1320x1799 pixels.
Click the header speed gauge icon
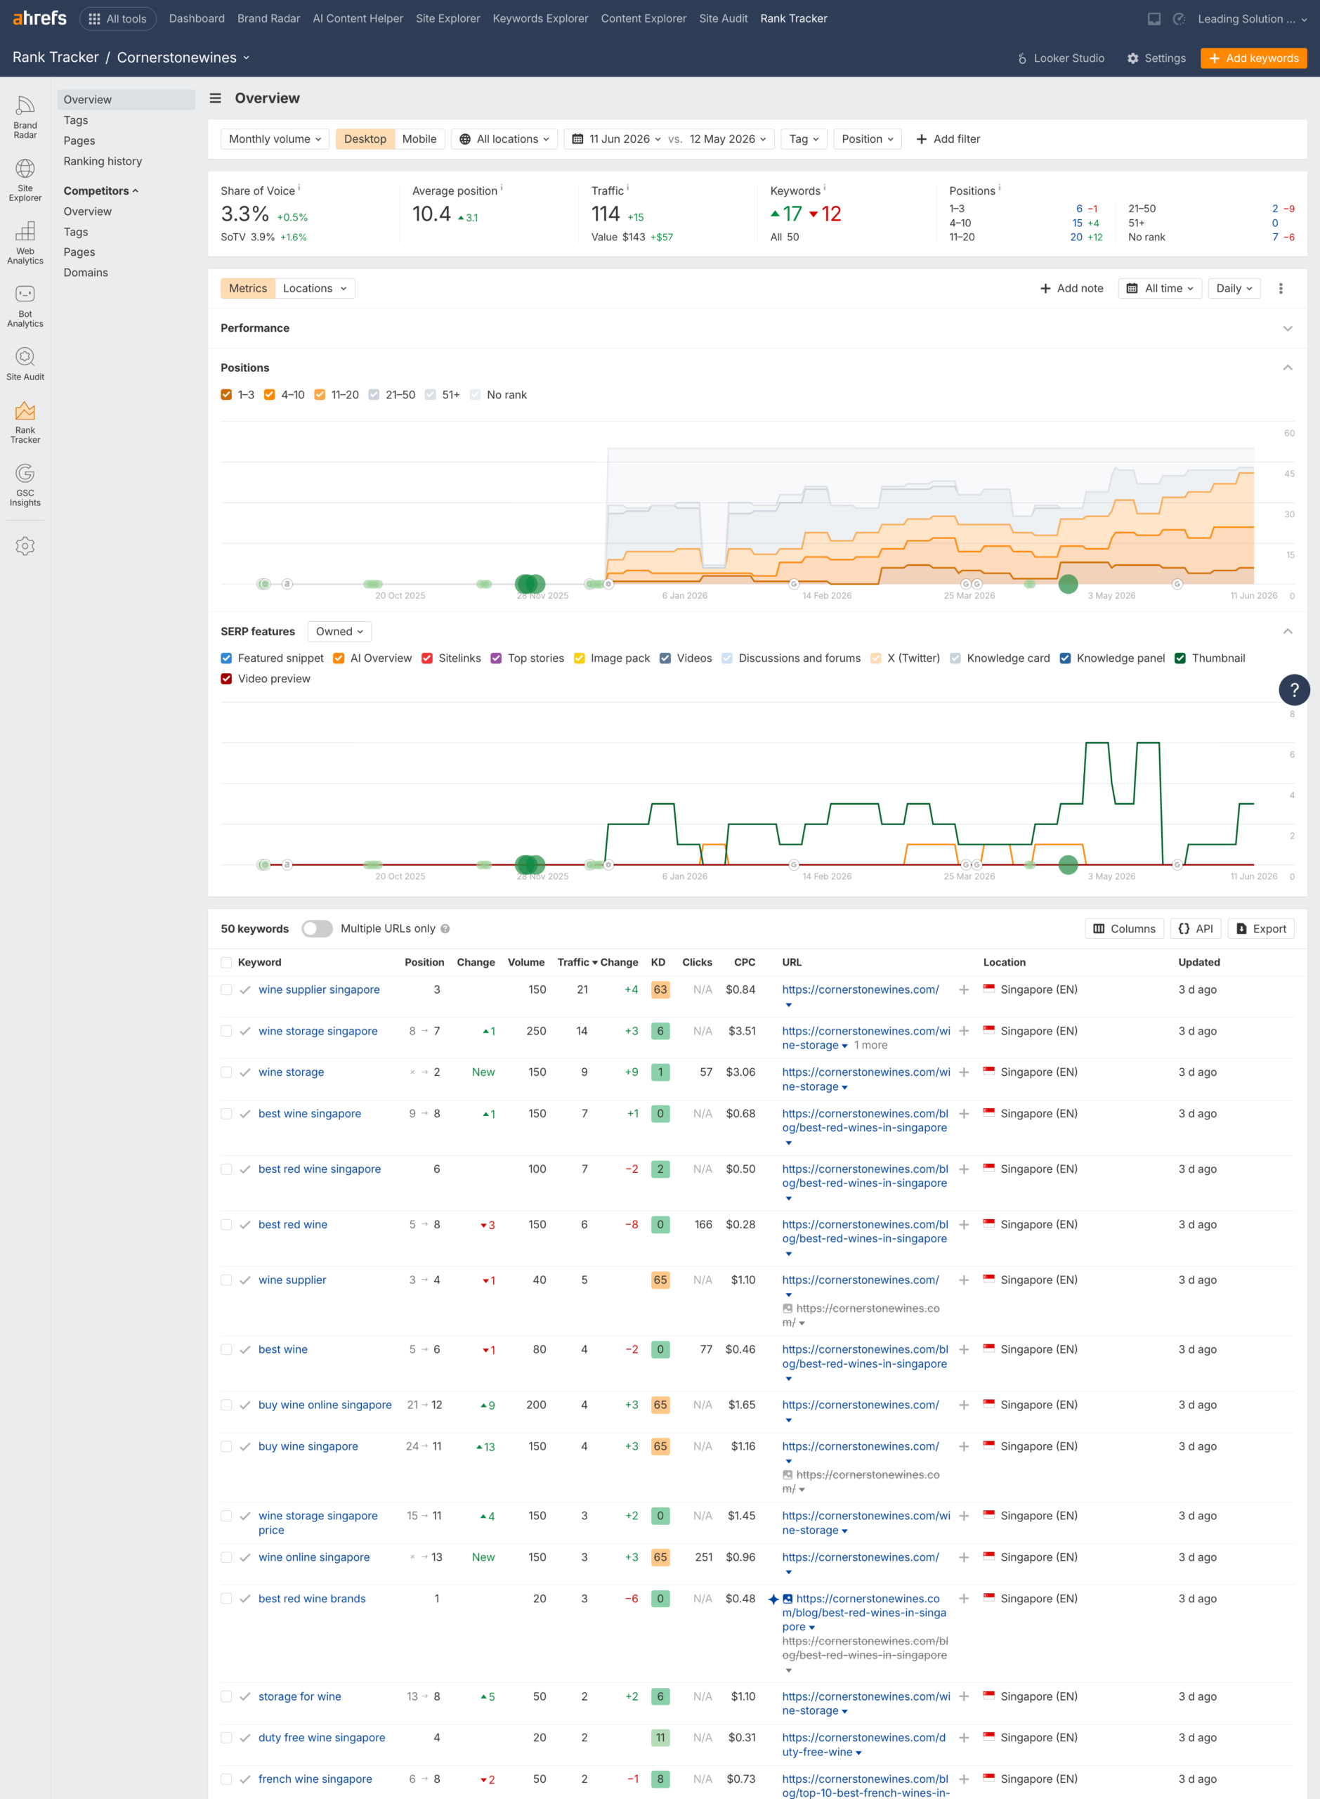tap(1179, 18)
